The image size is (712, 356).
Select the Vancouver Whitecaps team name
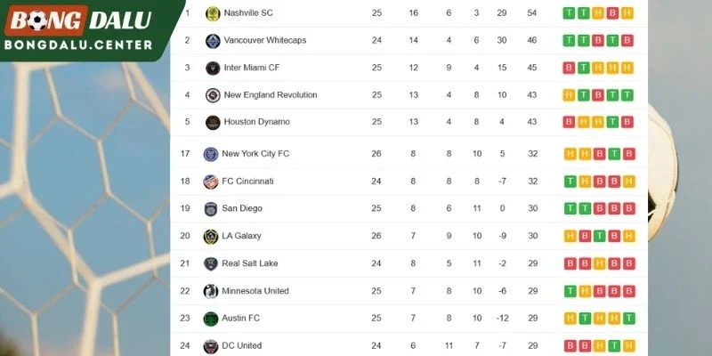click(265, 40)
